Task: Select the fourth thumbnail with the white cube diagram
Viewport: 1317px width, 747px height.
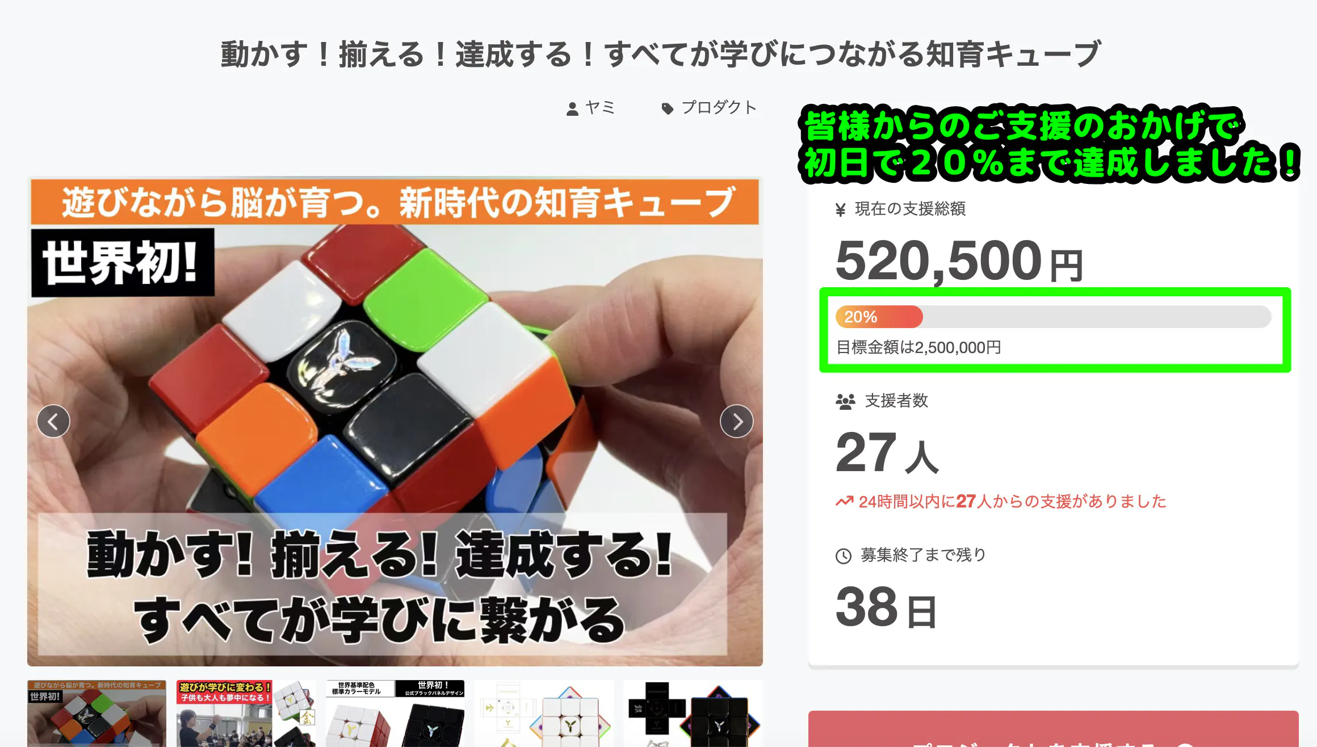Action: 544,714
